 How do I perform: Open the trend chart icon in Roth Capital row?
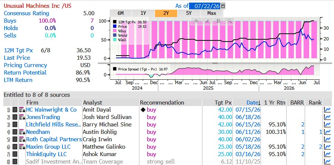coord(327,140)
